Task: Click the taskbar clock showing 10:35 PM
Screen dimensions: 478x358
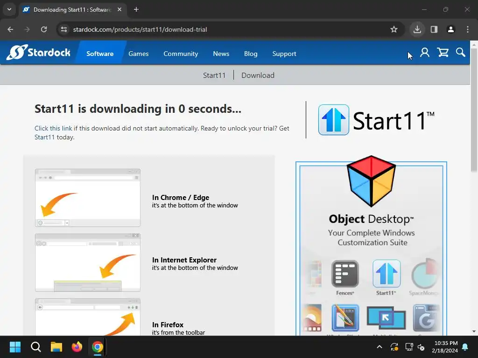Action: click(445, 347)
